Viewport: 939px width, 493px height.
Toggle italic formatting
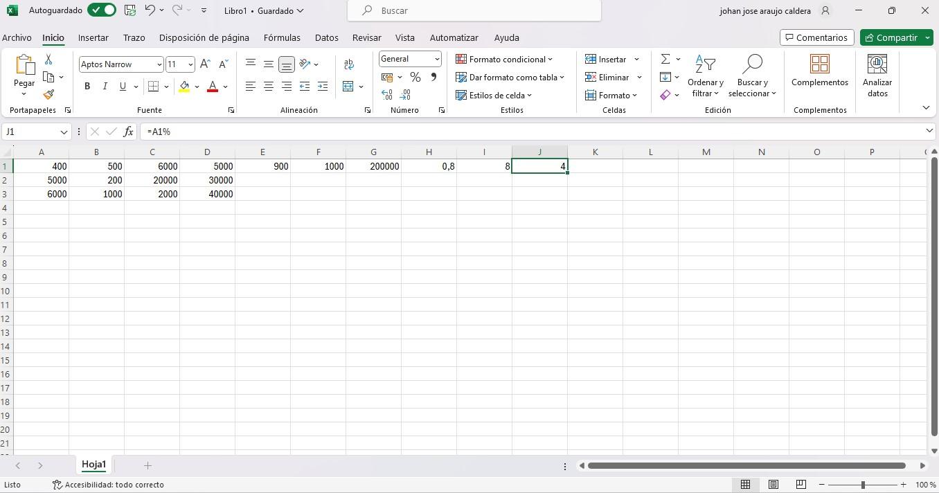coord(105,87)
